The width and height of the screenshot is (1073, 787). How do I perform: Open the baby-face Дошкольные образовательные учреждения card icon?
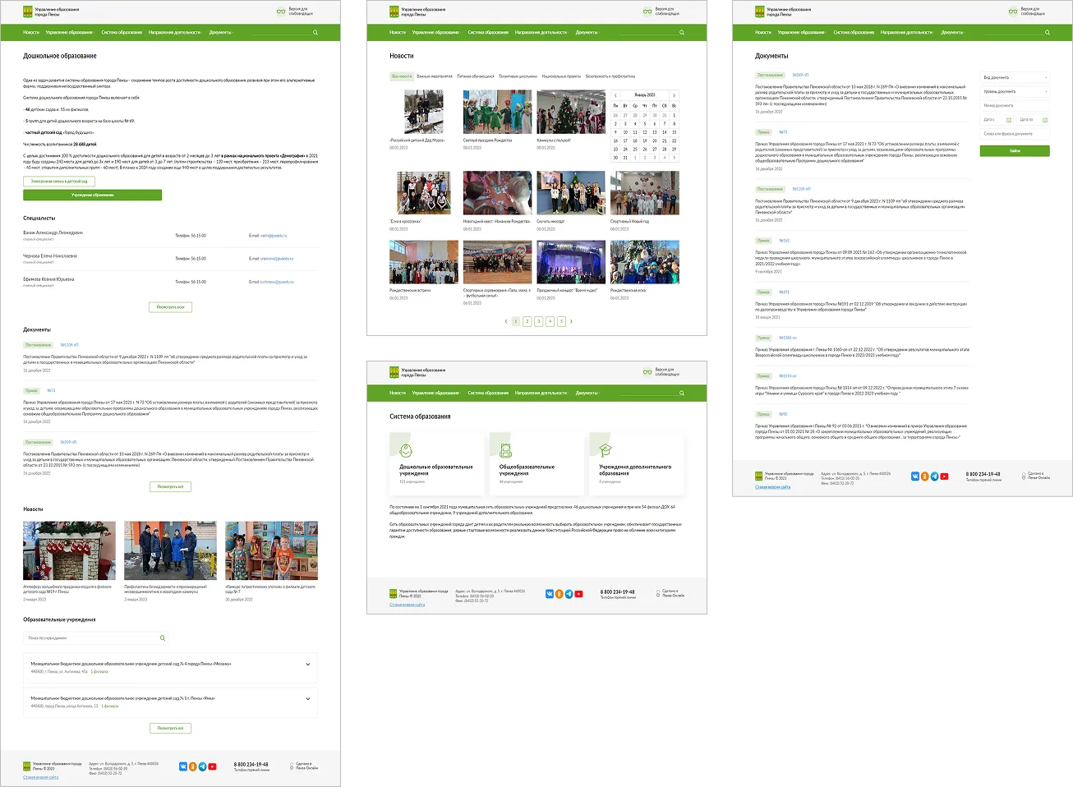pos(405,450)
